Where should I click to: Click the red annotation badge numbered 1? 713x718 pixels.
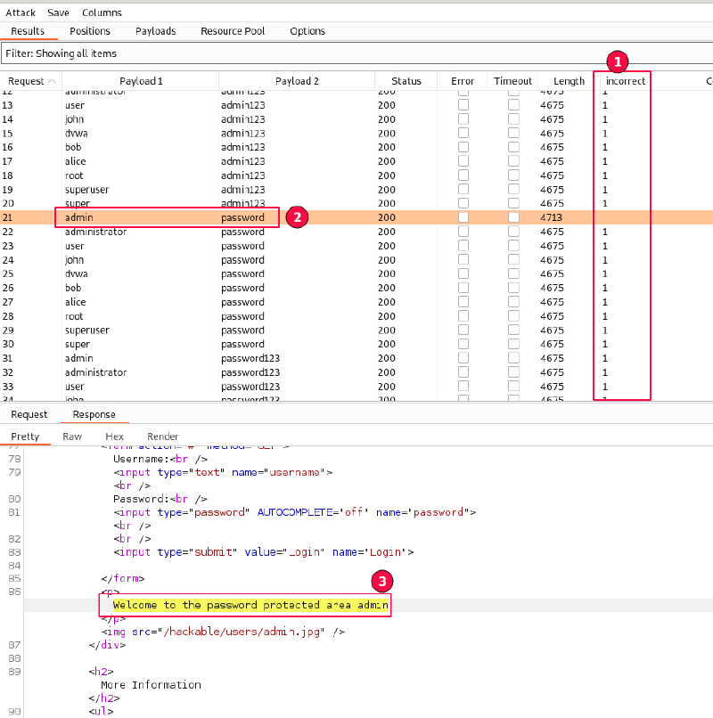[x=618, y=62]
